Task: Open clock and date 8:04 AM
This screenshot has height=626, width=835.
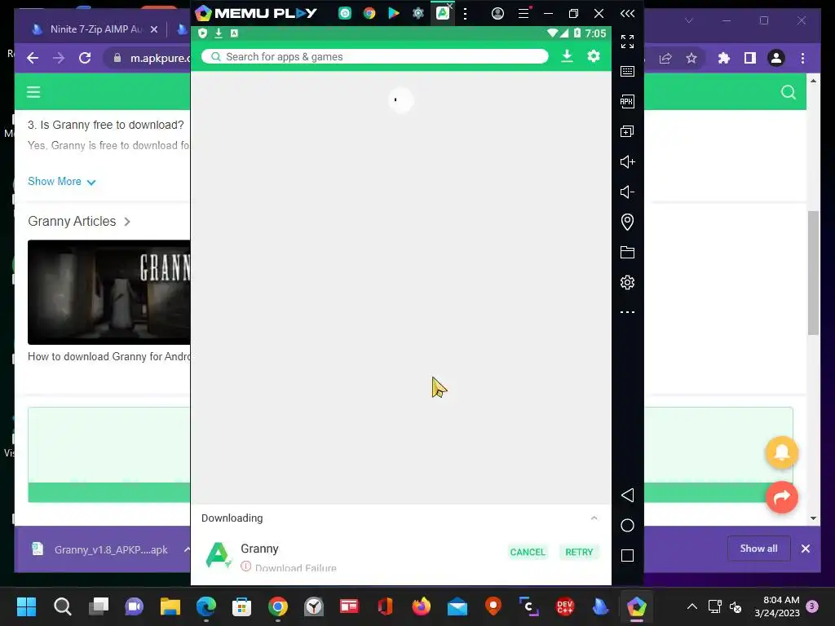Action: point(777,606)
